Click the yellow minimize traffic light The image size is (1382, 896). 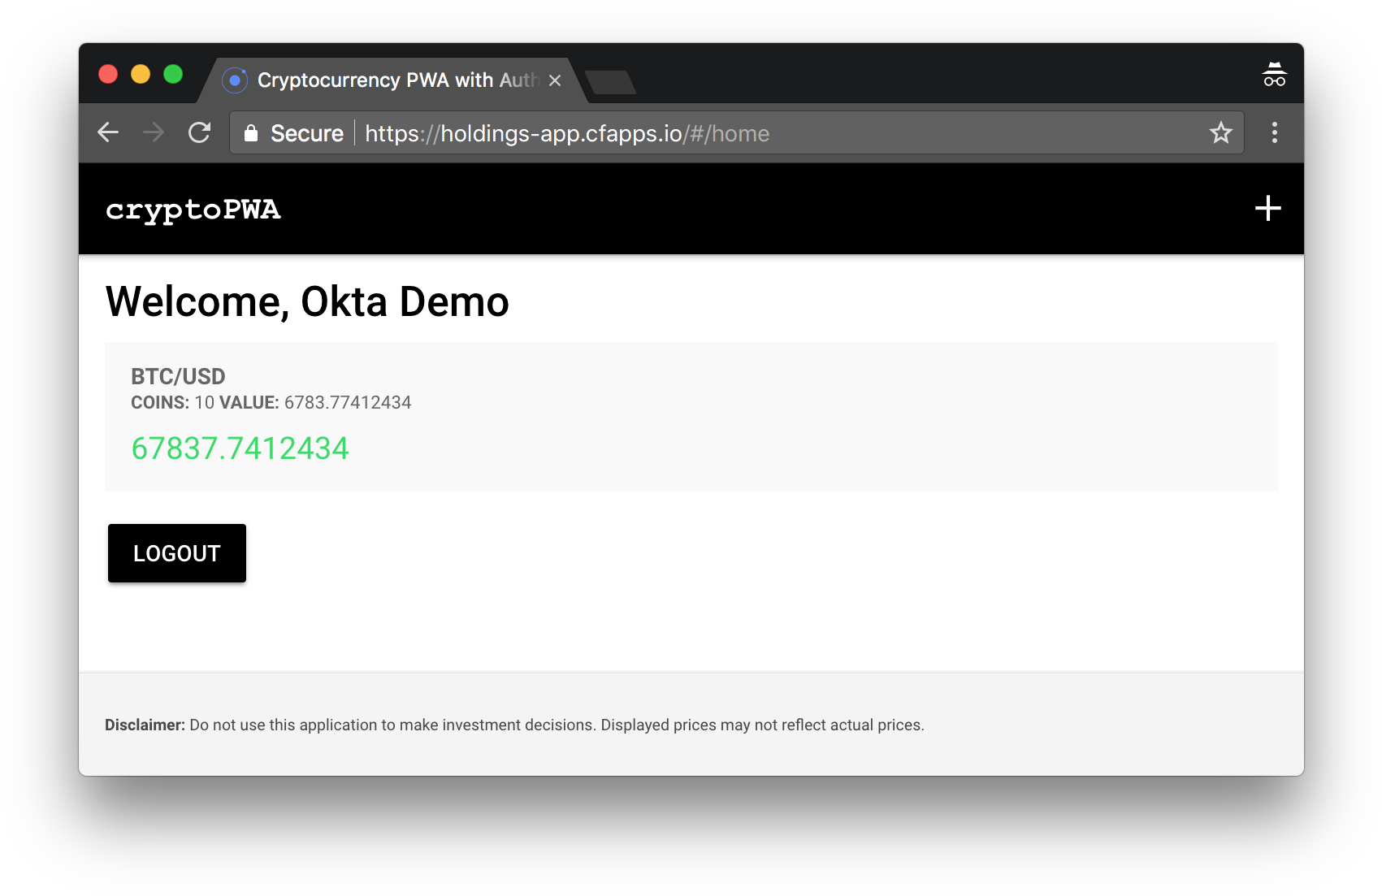(x=141, y=73)
